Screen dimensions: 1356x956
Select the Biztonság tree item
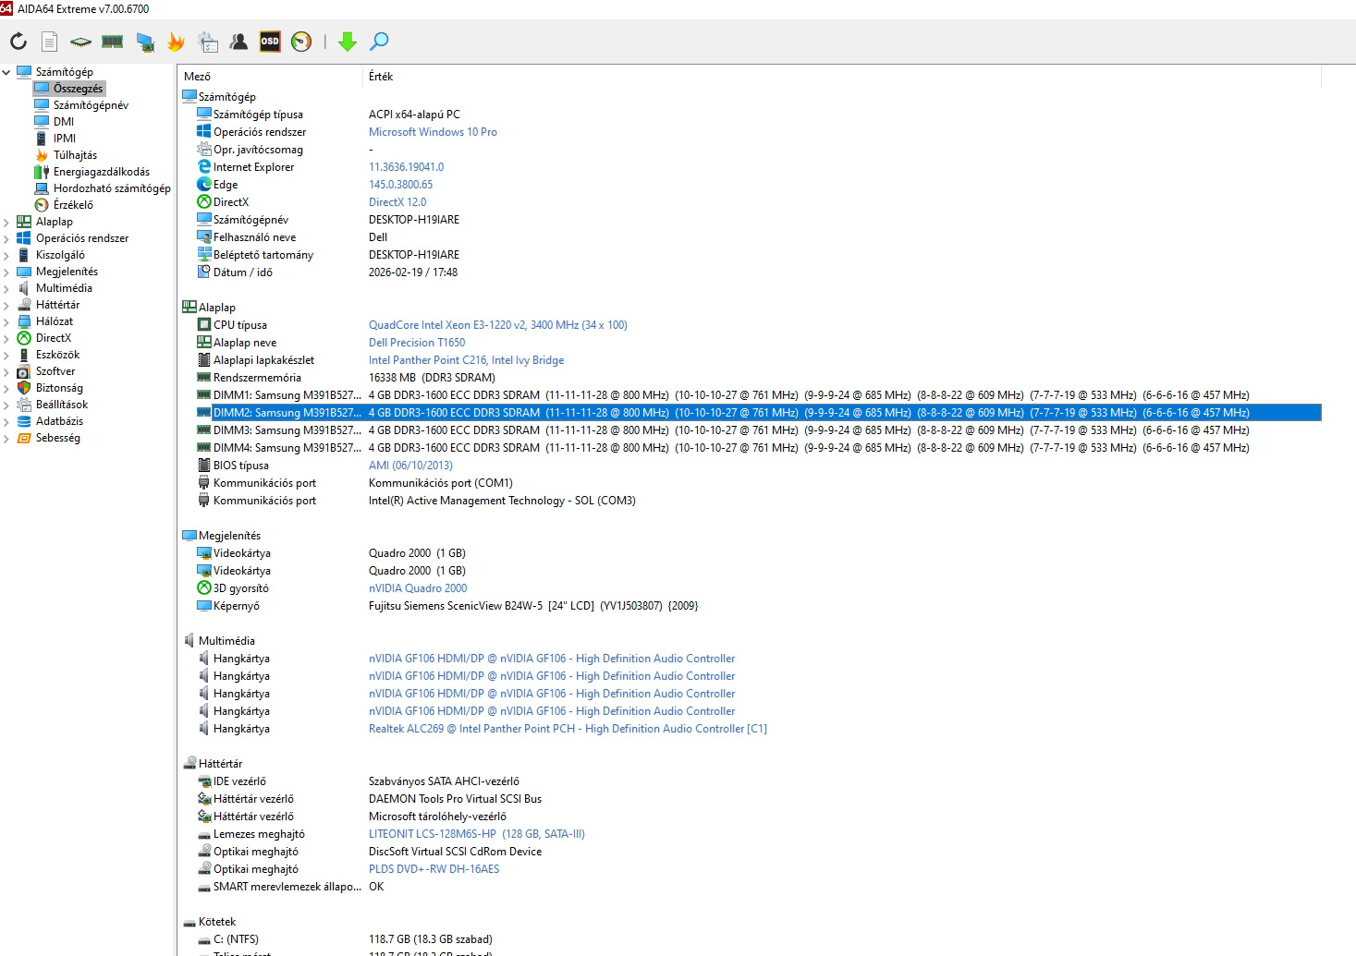59,388
